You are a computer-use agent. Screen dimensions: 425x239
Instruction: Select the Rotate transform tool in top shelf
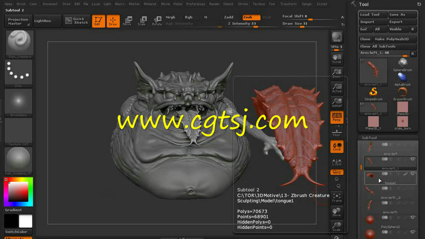[157, 21]
